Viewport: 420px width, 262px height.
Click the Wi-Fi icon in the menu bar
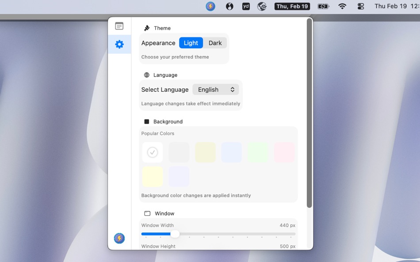[x=342, y=6]
